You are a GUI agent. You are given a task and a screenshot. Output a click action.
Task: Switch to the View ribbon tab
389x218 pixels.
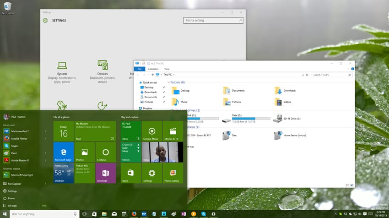click(167, 69)
